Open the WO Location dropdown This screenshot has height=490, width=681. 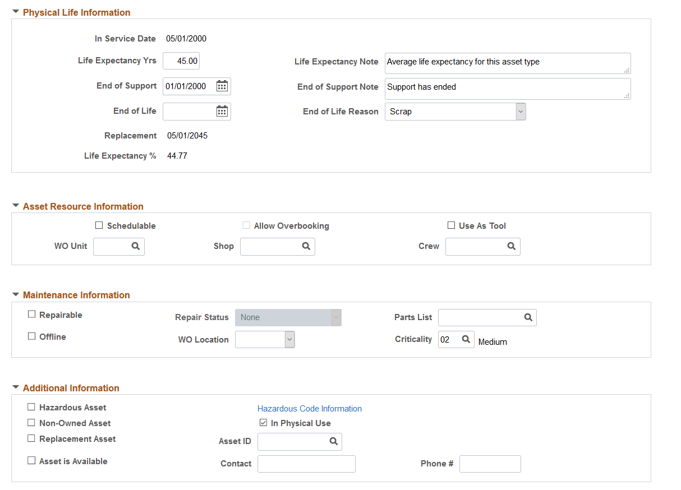pyautogui.click(x=290, y=339)
